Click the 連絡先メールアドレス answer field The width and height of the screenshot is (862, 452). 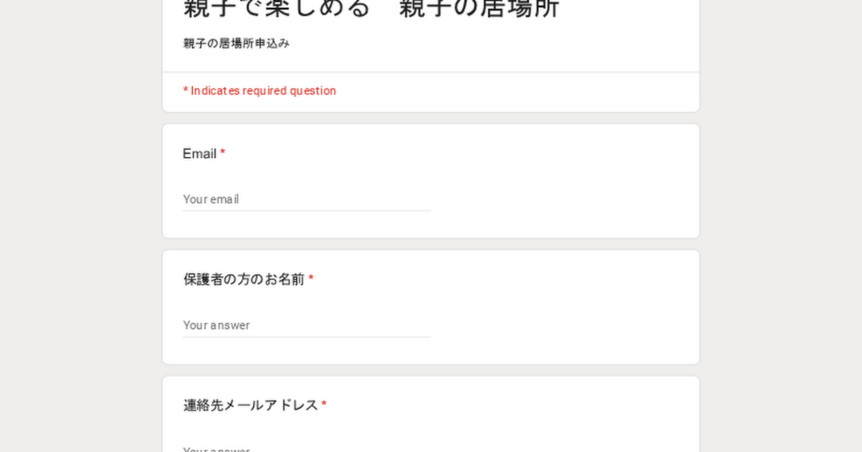pyautogui.click(x=306, y=448)
